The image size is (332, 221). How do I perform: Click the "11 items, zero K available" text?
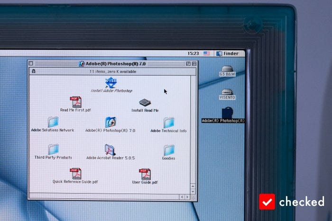tap(113, 71)
